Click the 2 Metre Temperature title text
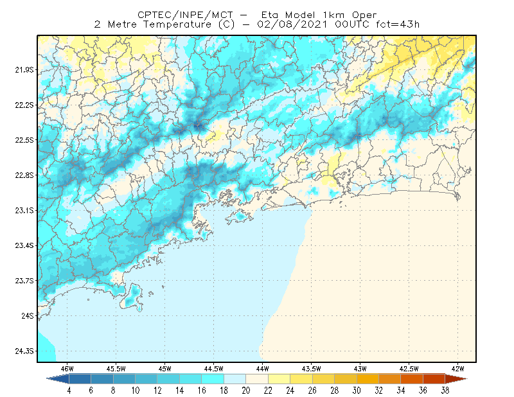The height and width of the screenshot is (397, 514). point(153,24)
